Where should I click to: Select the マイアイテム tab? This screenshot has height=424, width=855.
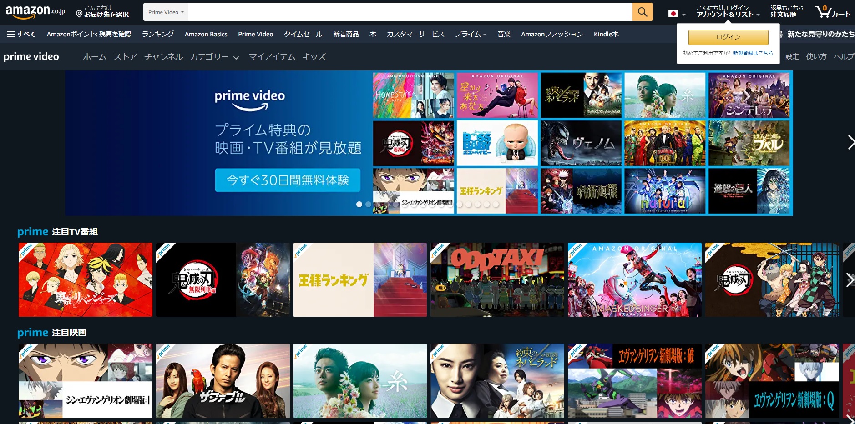click(x=272, y=57)
